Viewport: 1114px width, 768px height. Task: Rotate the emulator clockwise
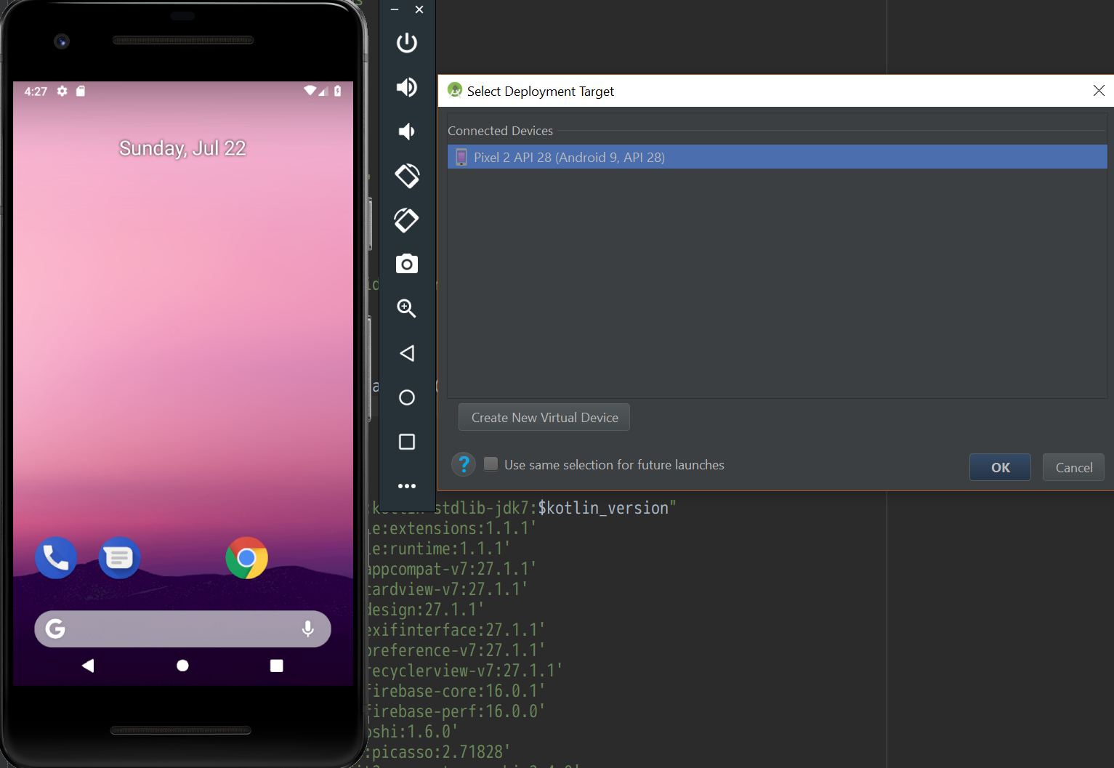[407, 220]
